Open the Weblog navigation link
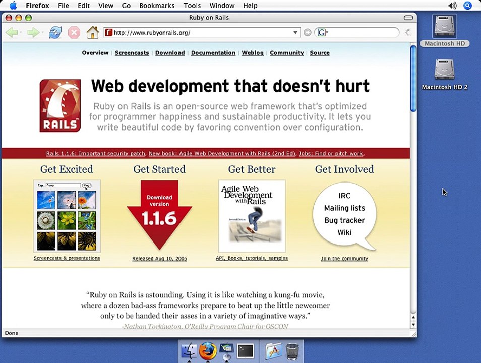 click(x=253, y=53)
